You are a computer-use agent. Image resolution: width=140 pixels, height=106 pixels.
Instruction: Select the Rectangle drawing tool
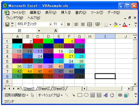tap(80, 95)
